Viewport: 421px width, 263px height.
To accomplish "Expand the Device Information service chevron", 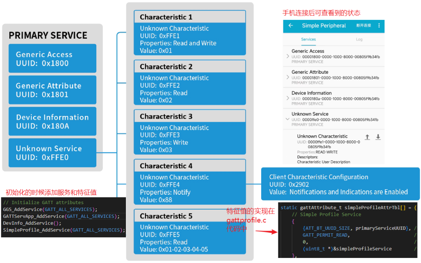I will pyautogui.click(x=288, y=98).
